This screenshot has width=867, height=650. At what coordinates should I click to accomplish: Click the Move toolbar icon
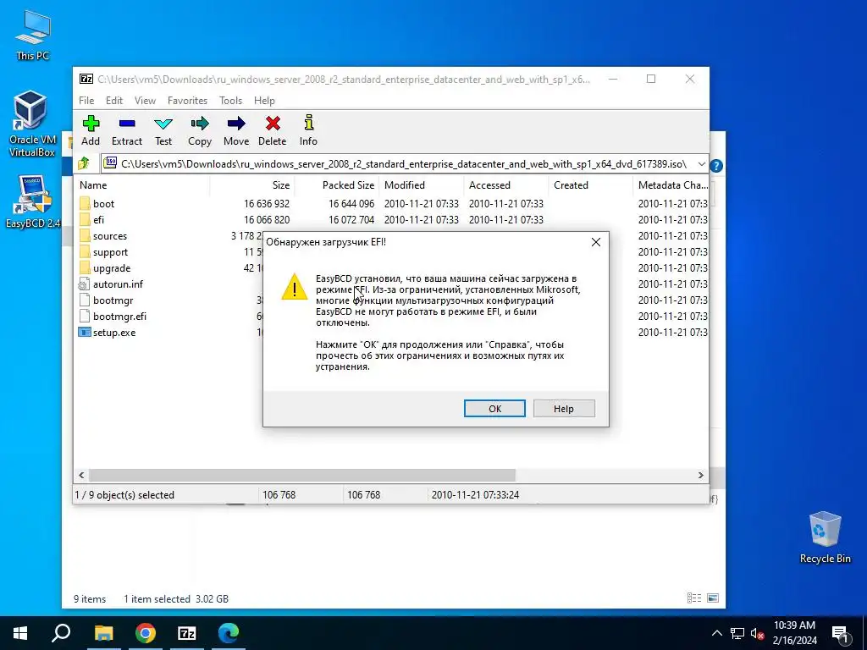[236, 124]
